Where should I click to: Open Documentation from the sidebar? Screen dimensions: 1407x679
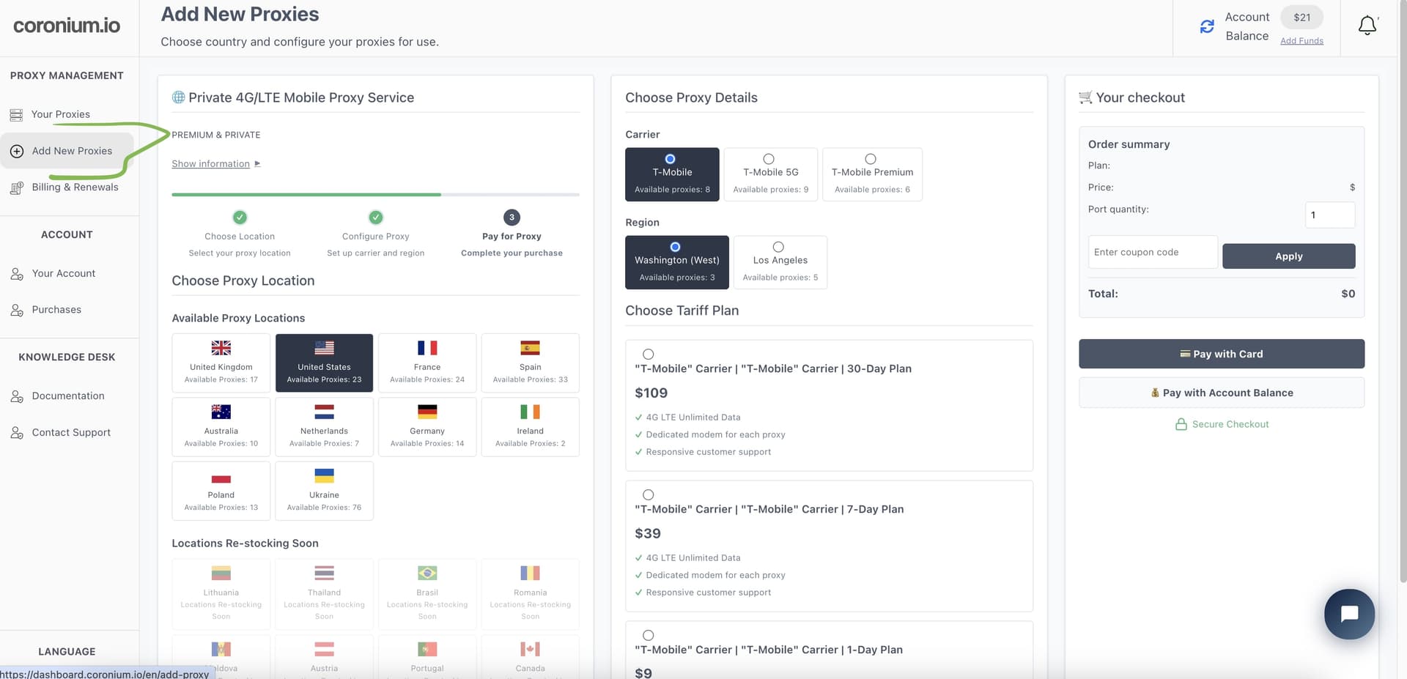68,396
